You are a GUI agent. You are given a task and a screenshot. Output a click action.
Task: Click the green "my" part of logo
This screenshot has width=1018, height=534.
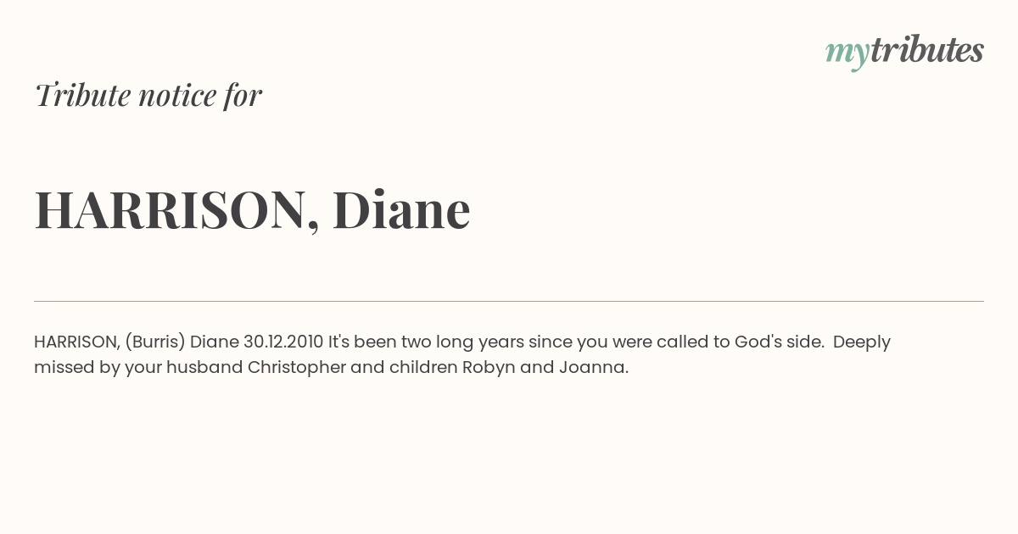pyautogui.click(x=847, y=54)
